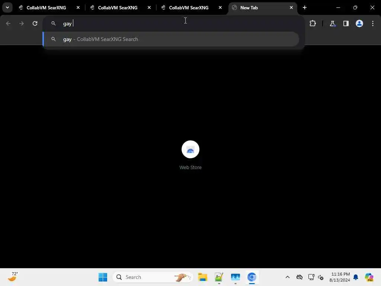Viewport: 381px width, 286px height.
Task: Open Copilot preview icon in taskbar
Action: (369, 277)
